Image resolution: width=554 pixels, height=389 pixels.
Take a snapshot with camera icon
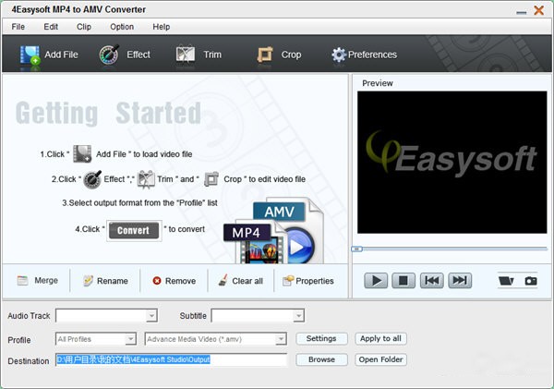click(531, 281)
